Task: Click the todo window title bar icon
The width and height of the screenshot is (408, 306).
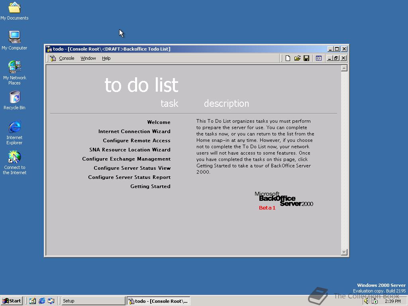Action: pos(49,49)
